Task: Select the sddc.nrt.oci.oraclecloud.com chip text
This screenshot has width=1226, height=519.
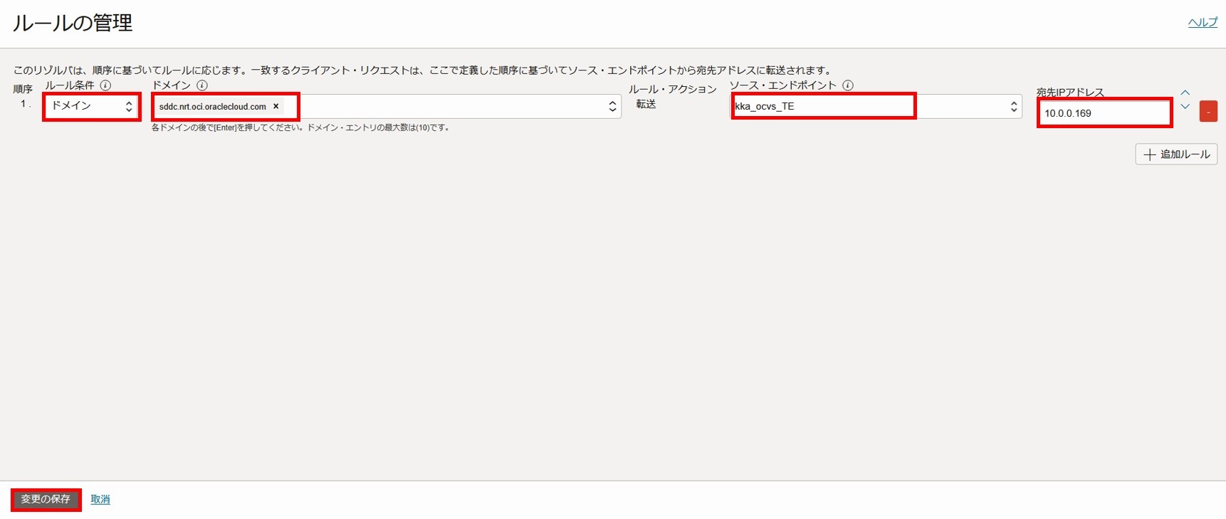Action: click(x=212, y=107)
